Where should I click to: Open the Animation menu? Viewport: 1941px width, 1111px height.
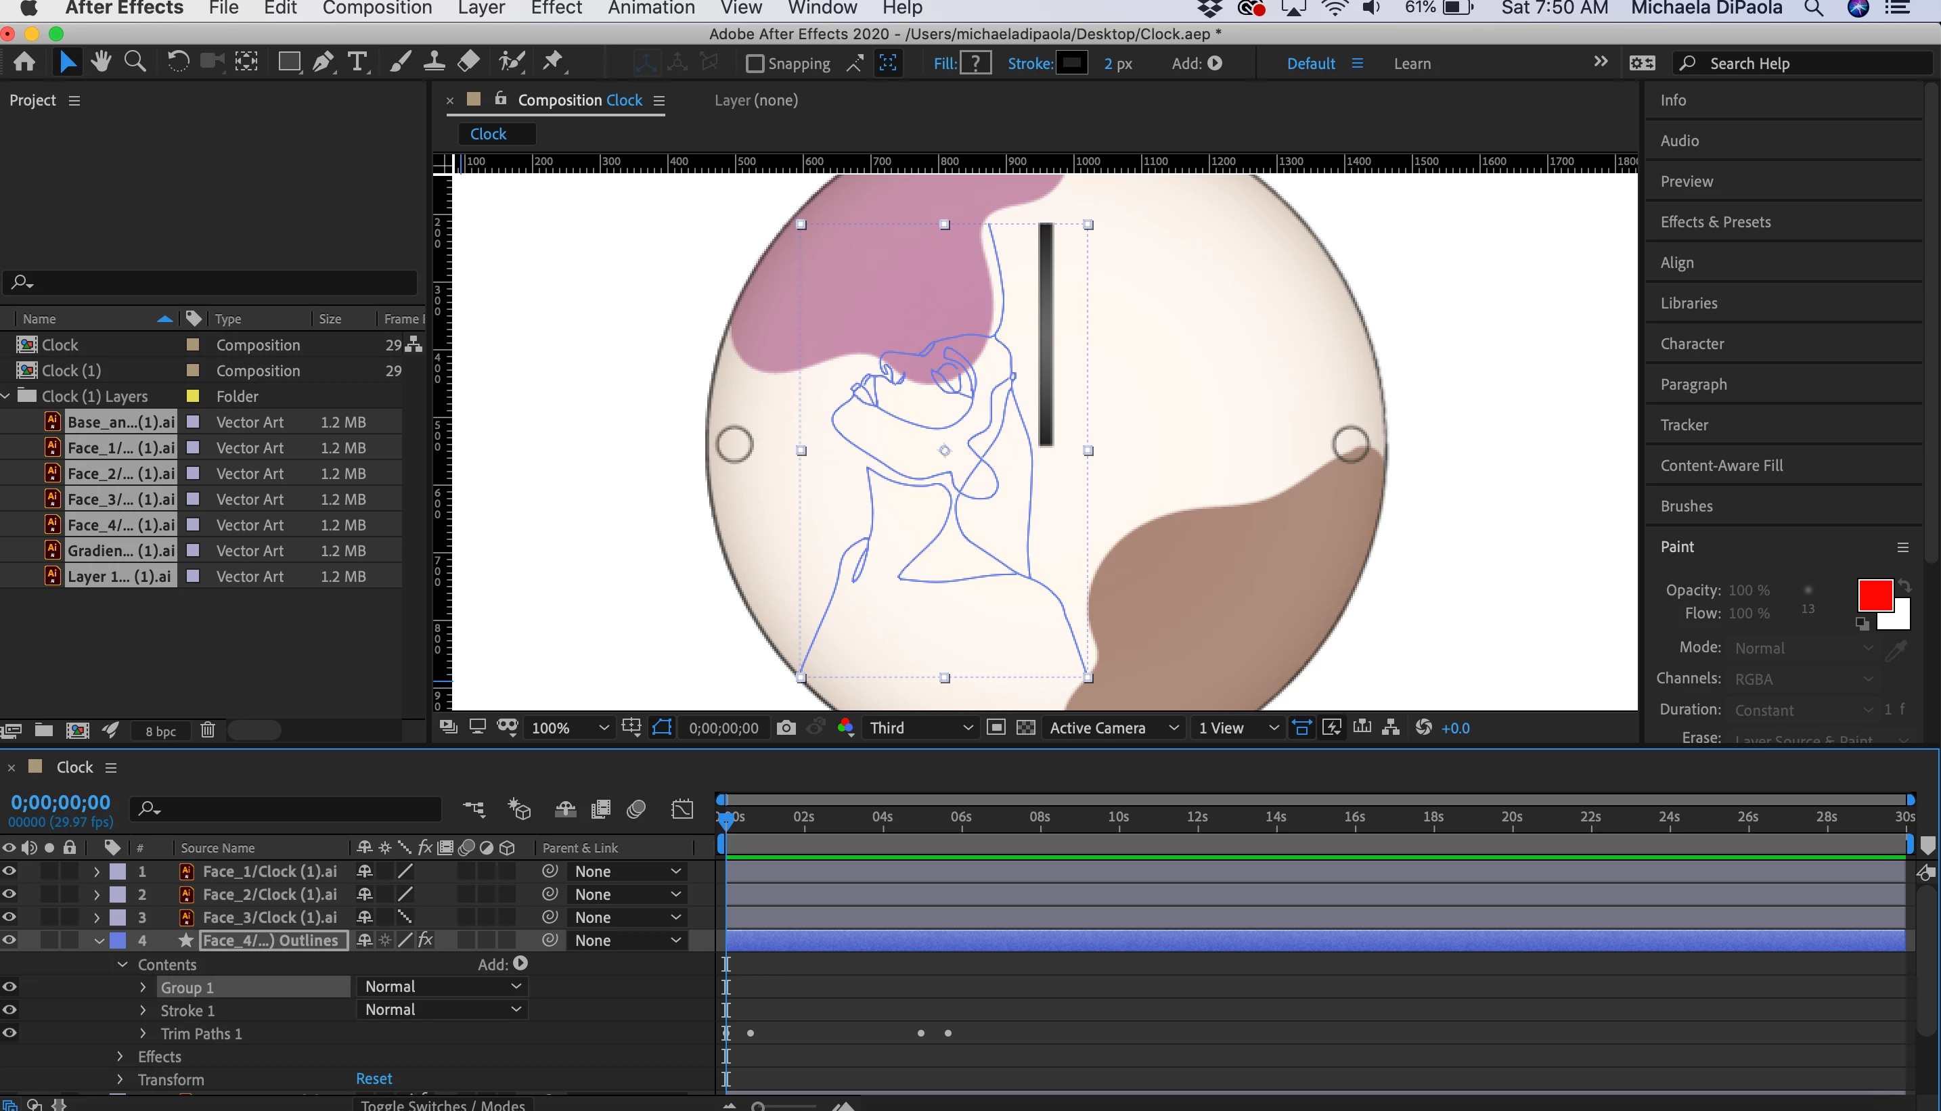click(x=651, y=8)
